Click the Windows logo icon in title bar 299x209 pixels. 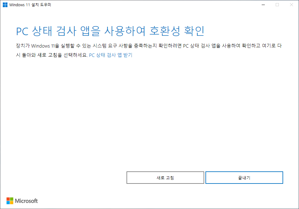click(x=5, y=5)
